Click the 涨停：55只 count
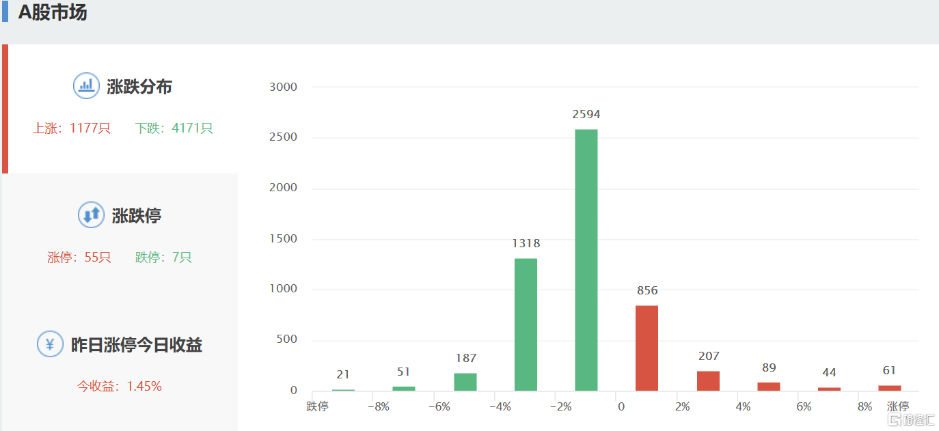This screenshot has height=431, width=939. (x=79, y=258)
